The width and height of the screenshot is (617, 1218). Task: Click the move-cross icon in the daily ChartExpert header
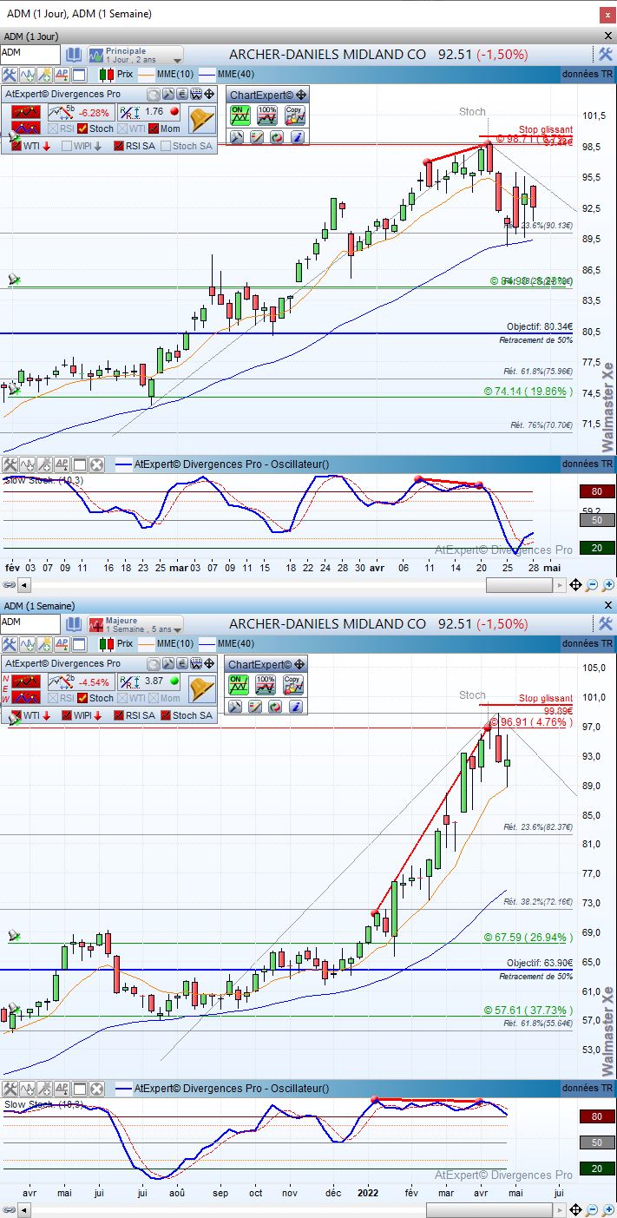click(x=301, y=95)
